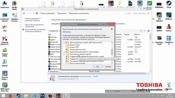Click back arrow in Programs and Features window
This screenshot has width=175, height=98.
pyautogui.click(x=24, y=13)
